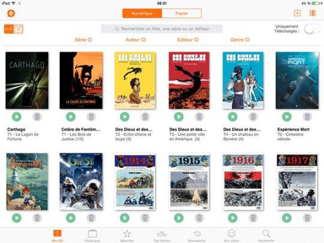Switch to the Papier tab
This screenshot has width=324, height=243.
coord(181,13)
